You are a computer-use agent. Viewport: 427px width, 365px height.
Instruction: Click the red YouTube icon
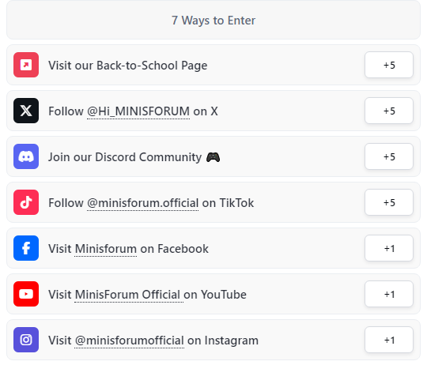coord(26,294)
